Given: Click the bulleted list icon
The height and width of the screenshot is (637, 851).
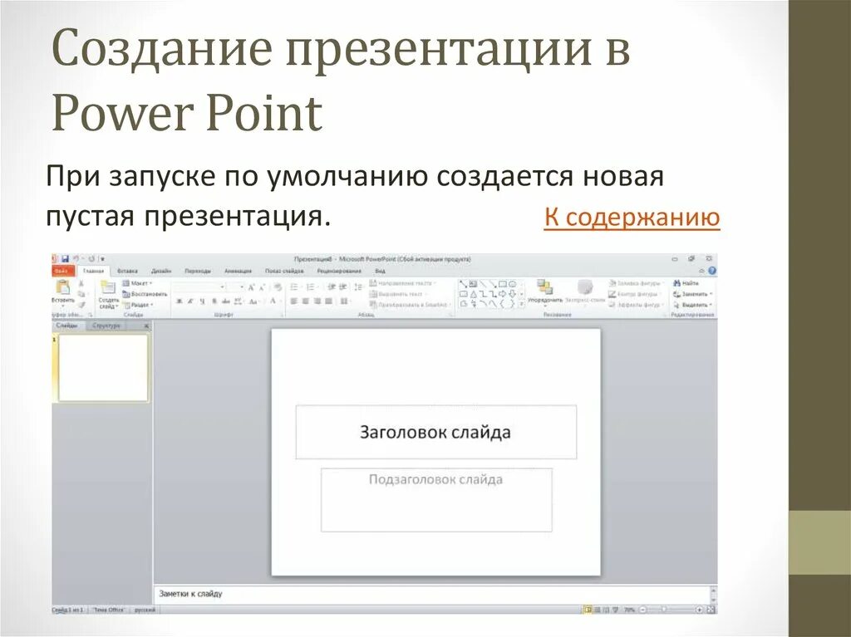Looking at the screenshot, I should point(295,287).
